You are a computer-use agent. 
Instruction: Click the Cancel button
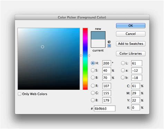click(x=130, y=34)
